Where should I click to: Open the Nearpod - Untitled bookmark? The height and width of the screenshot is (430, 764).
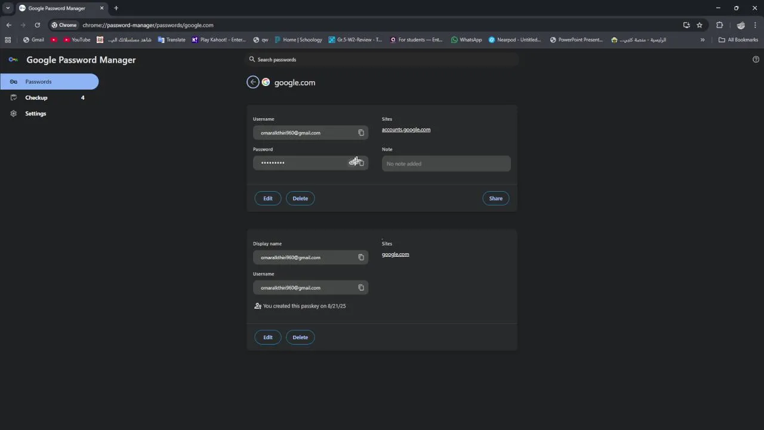point(515,40)
